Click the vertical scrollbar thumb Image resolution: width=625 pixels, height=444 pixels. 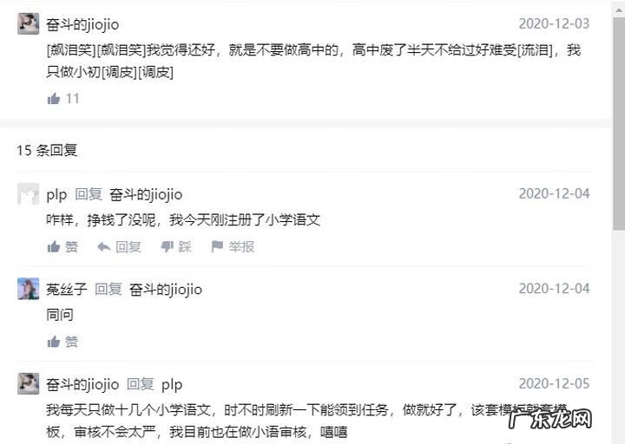coord(619,122)
